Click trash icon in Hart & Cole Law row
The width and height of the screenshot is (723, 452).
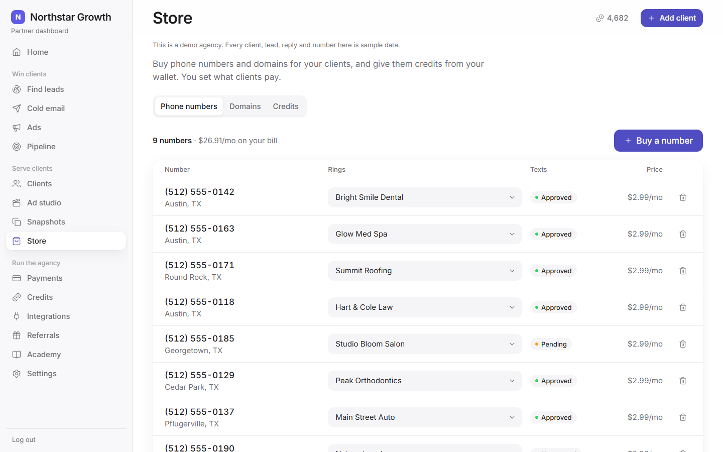(683, 307)
